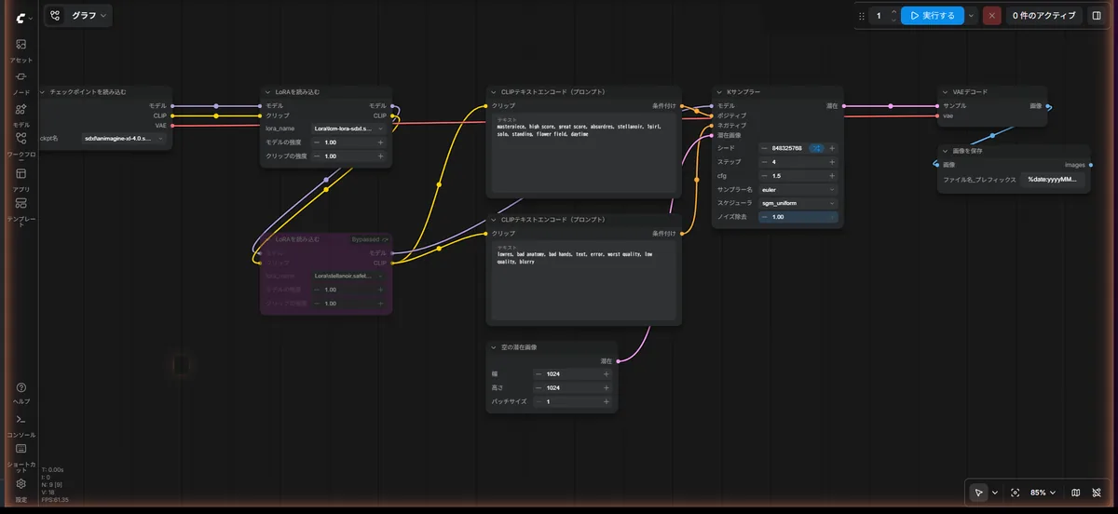Decrement the ノイズ除去 value

click(x=764, y=217)
